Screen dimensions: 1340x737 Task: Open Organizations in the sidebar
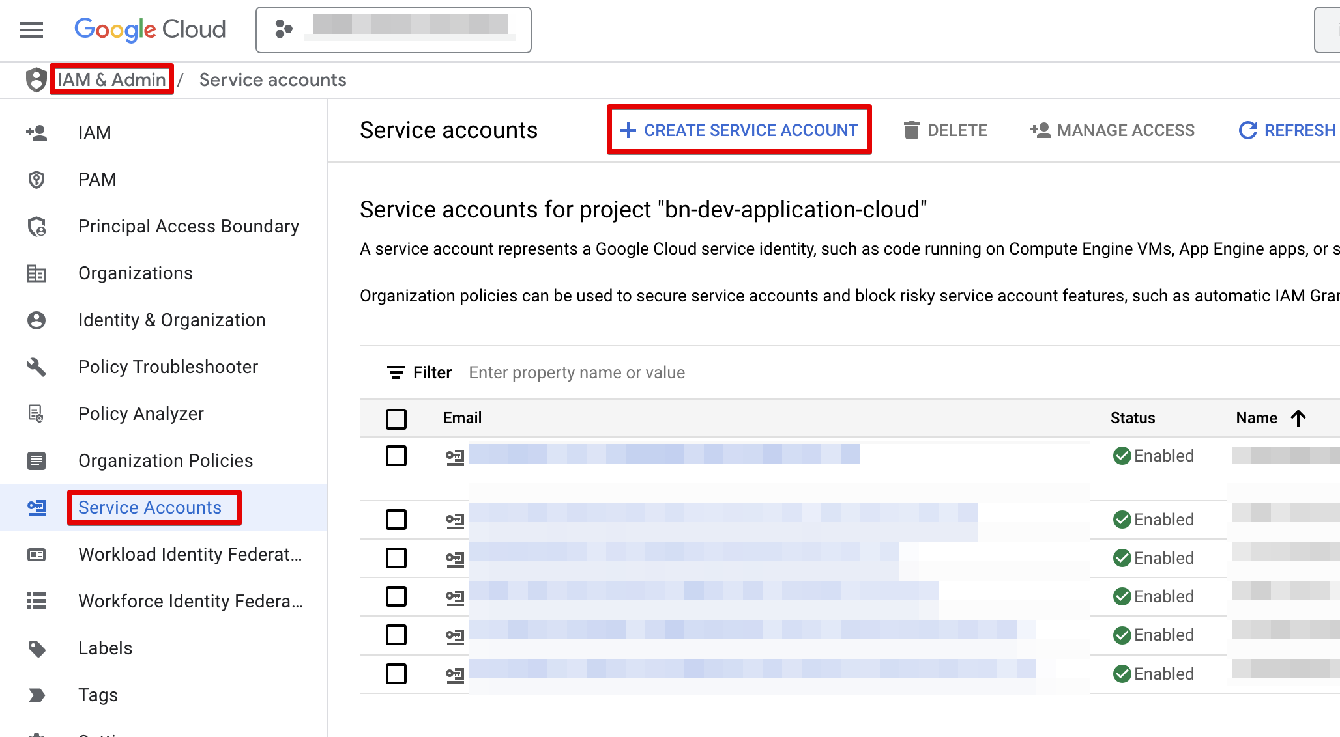pos(136,273)
